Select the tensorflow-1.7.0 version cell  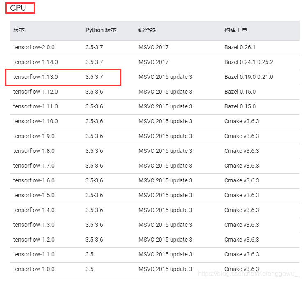tap(34, 166)
